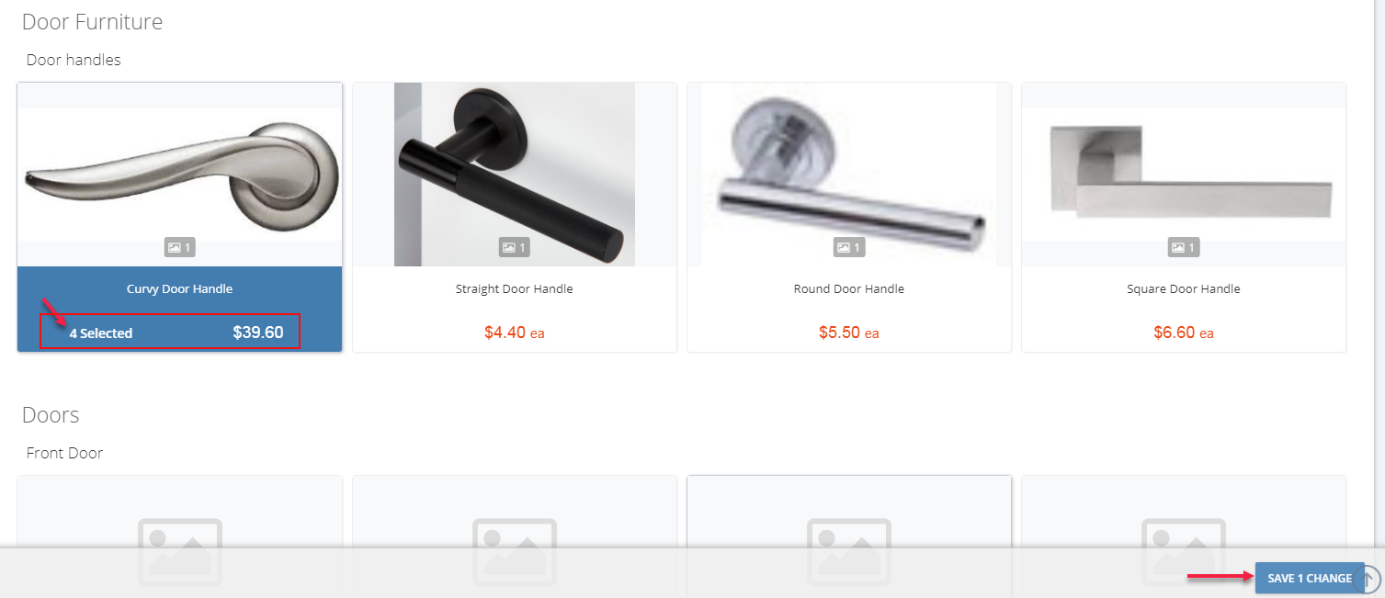Screen dimensions: 1385x598
Task: Click the black Straight Door Handle photo
Action: 514,175
